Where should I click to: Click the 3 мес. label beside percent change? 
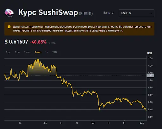[52, 43]
